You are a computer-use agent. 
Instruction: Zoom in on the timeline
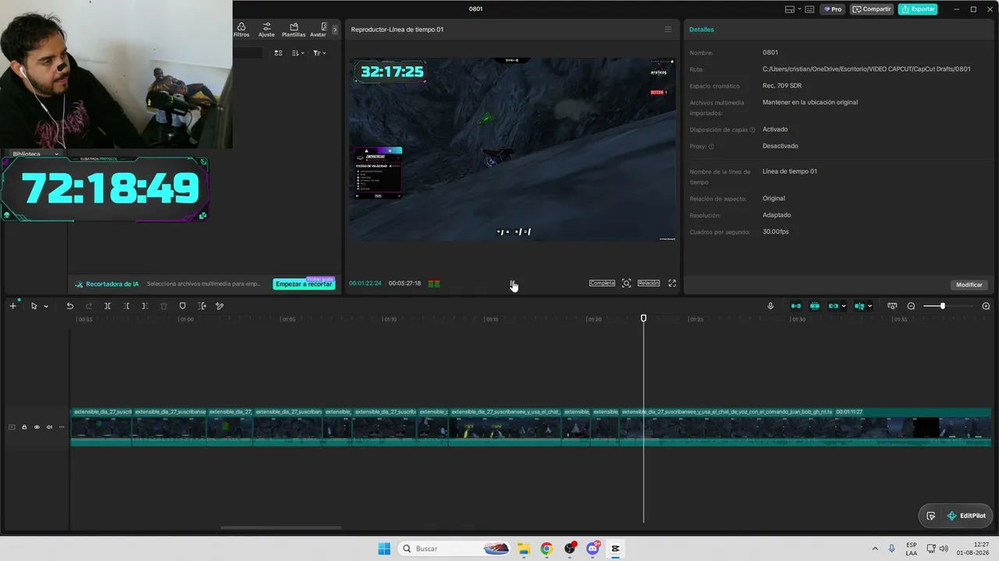coord(986,306)
